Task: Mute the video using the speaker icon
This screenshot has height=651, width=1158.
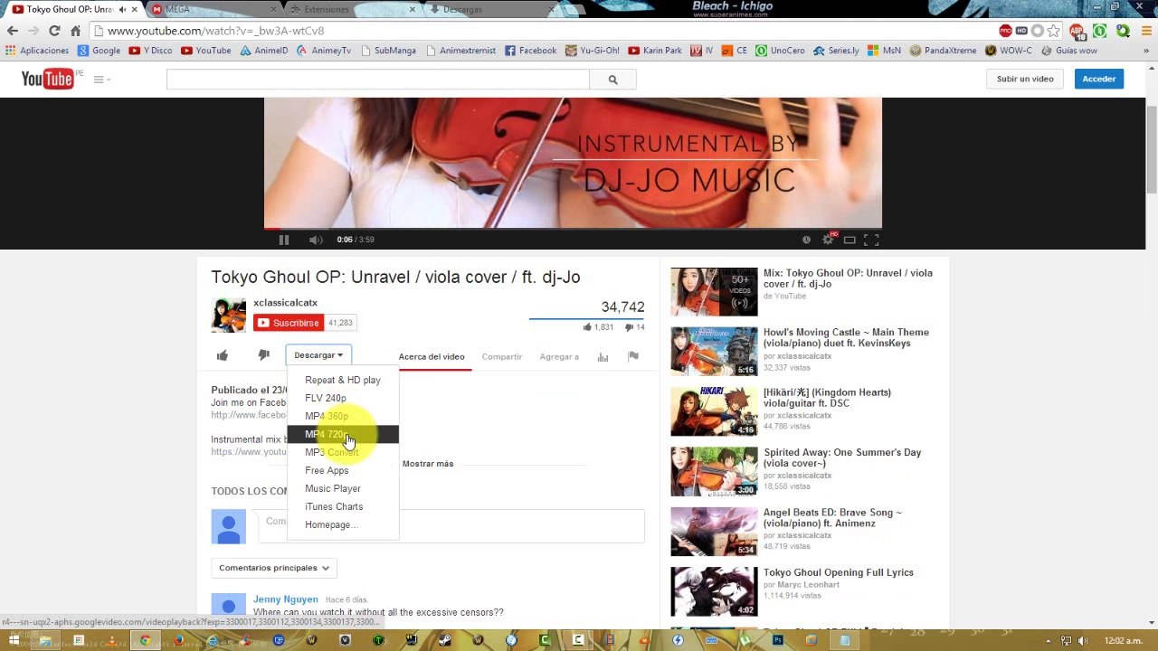Action: point(315,240)
